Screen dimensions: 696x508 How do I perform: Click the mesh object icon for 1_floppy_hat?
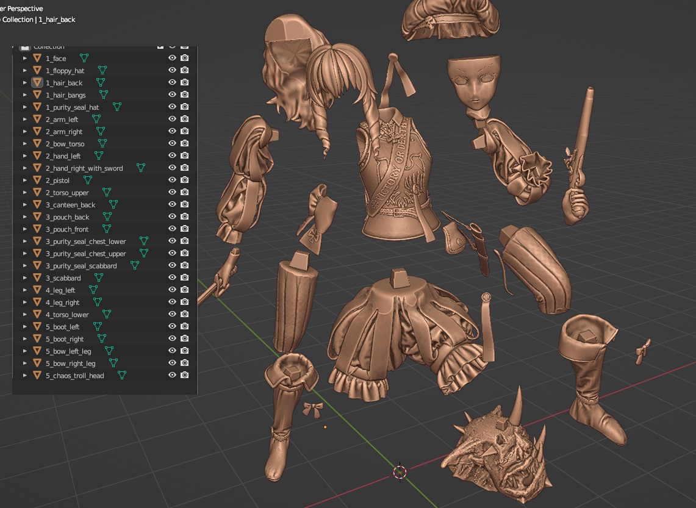(x=37, y=70)
